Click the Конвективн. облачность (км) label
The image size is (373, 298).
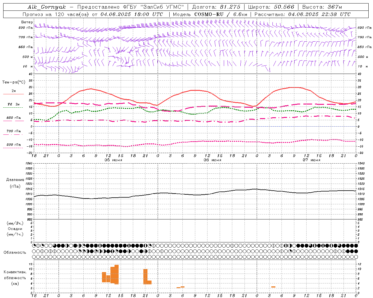[x=15, y=278]
